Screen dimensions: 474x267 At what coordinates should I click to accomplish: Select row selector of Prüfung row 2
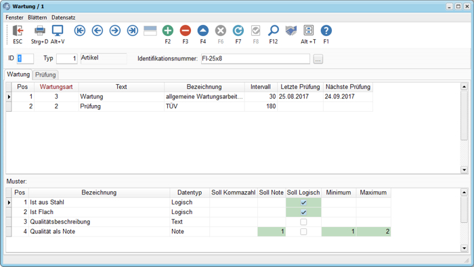coord(9,106)
